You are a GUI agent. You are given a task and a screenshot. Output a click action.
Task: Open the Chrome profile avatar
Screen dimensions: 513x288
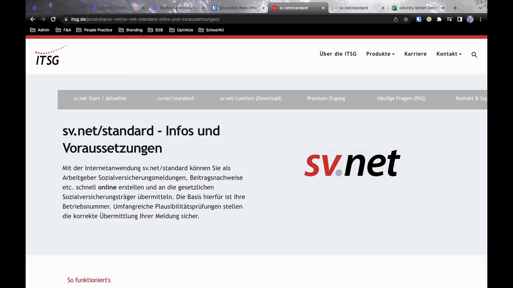tap(470, 19)
